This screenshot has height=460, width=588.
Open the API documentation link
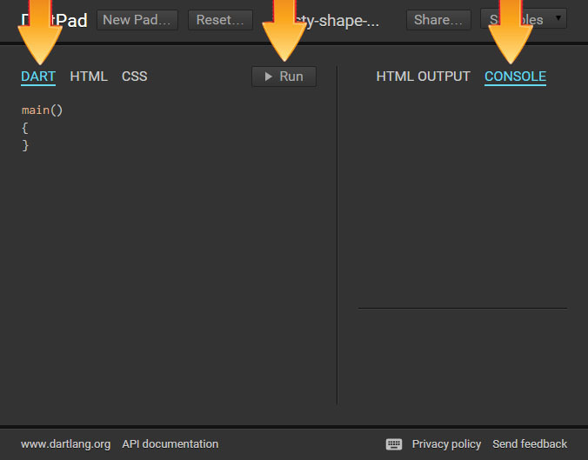(170, 444)
